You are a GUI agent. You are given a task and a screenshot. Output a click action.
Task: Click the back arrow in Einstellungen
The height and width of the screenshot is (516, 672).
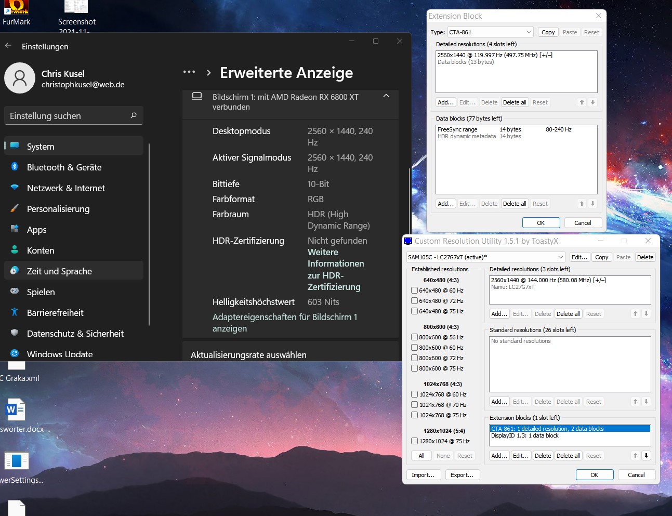pyautogui.click(x=8, y=46)
